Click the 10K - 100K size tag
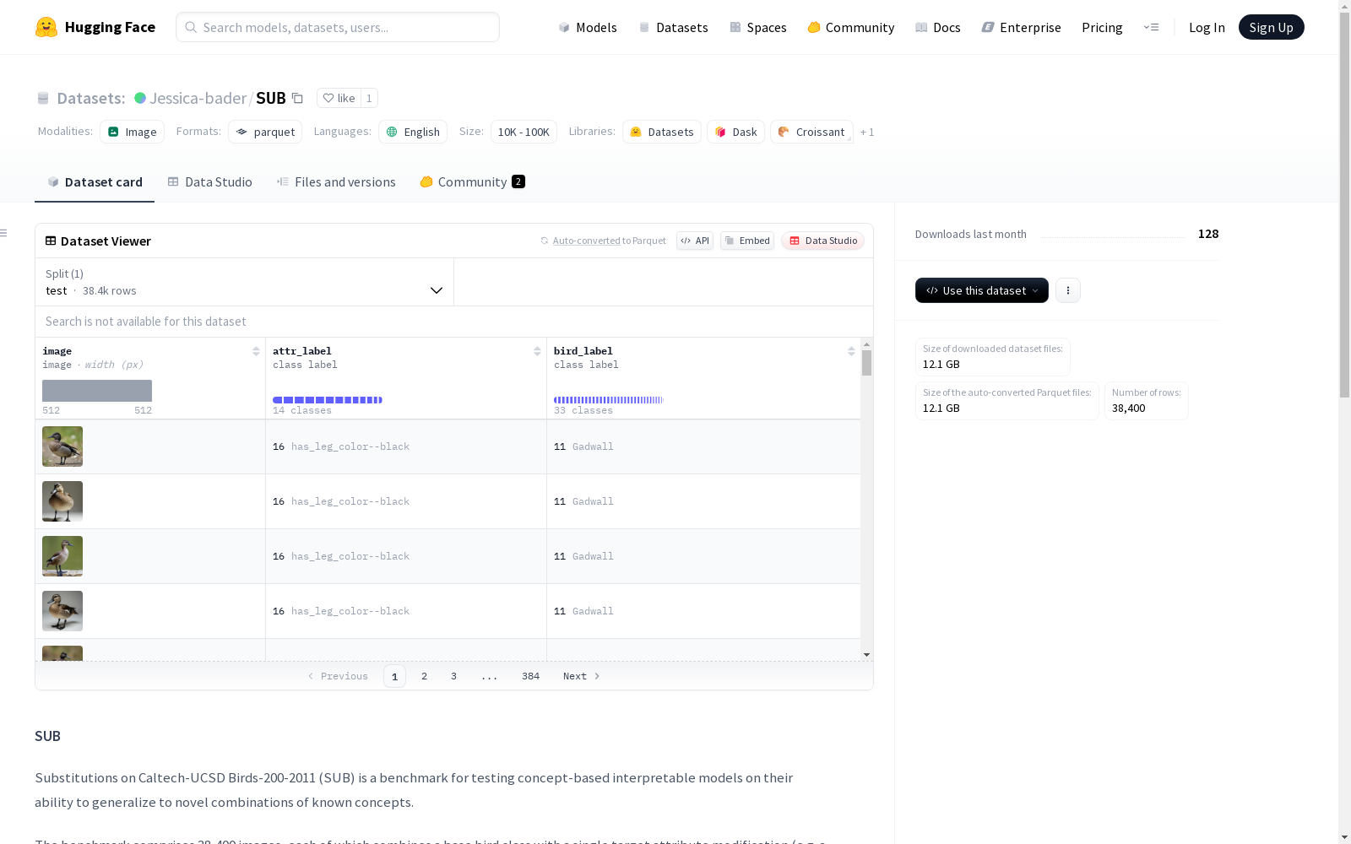The height and width of the screenshot is (844, 1351). pyautogui.click(x=524, y=132)
